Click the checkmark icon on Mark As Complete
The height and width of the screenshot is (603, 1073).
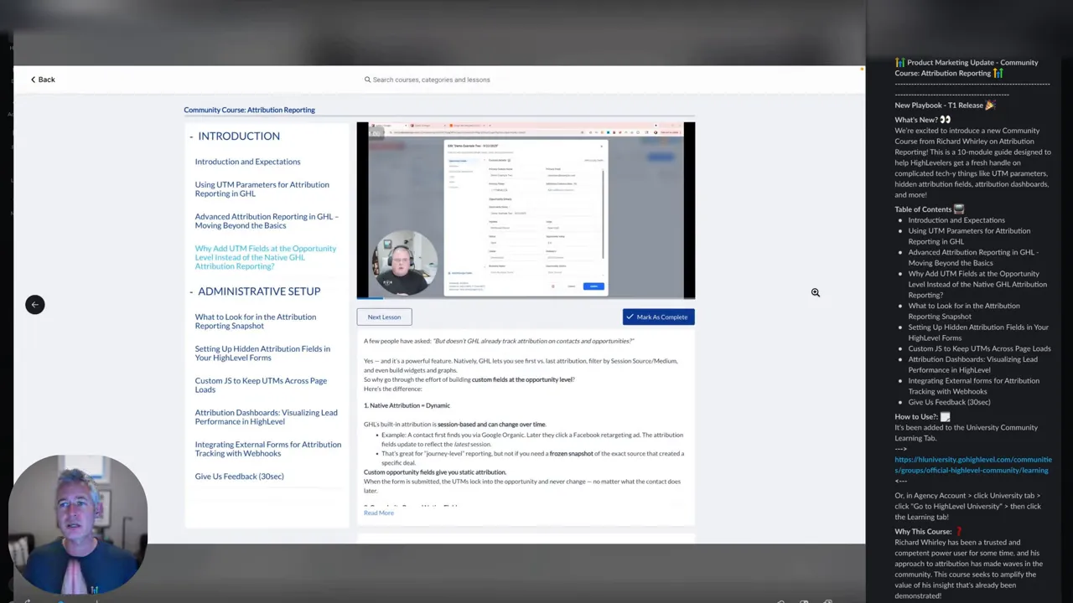pyautogui.click(x=631, y=317)
